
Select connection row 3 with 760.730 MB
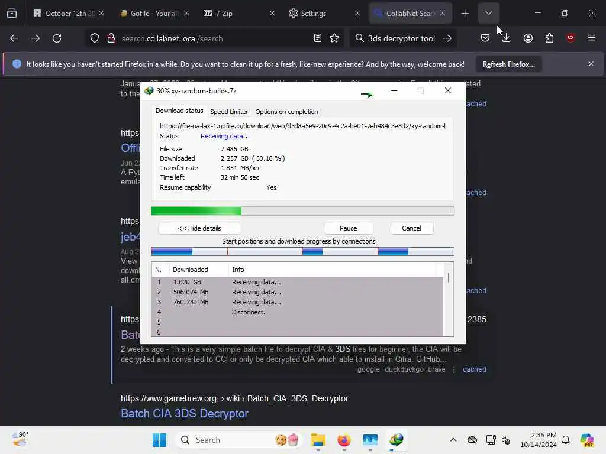click(297, 302)
